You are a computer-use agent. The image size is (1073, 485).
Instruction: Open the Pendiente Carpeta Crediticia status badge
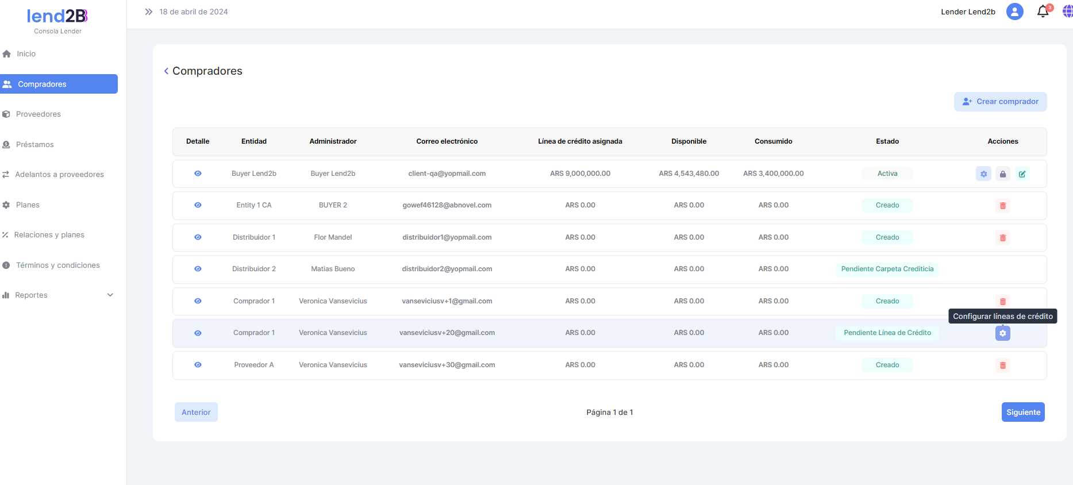pyautogui.click(x=887, y=269)
